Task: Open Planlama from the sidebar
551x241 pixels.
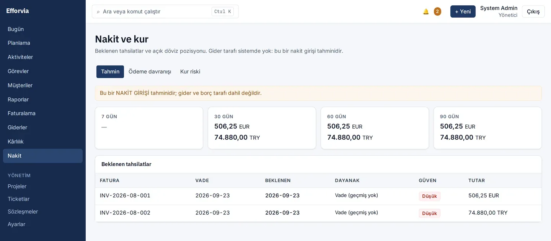Action: [43, 43]
